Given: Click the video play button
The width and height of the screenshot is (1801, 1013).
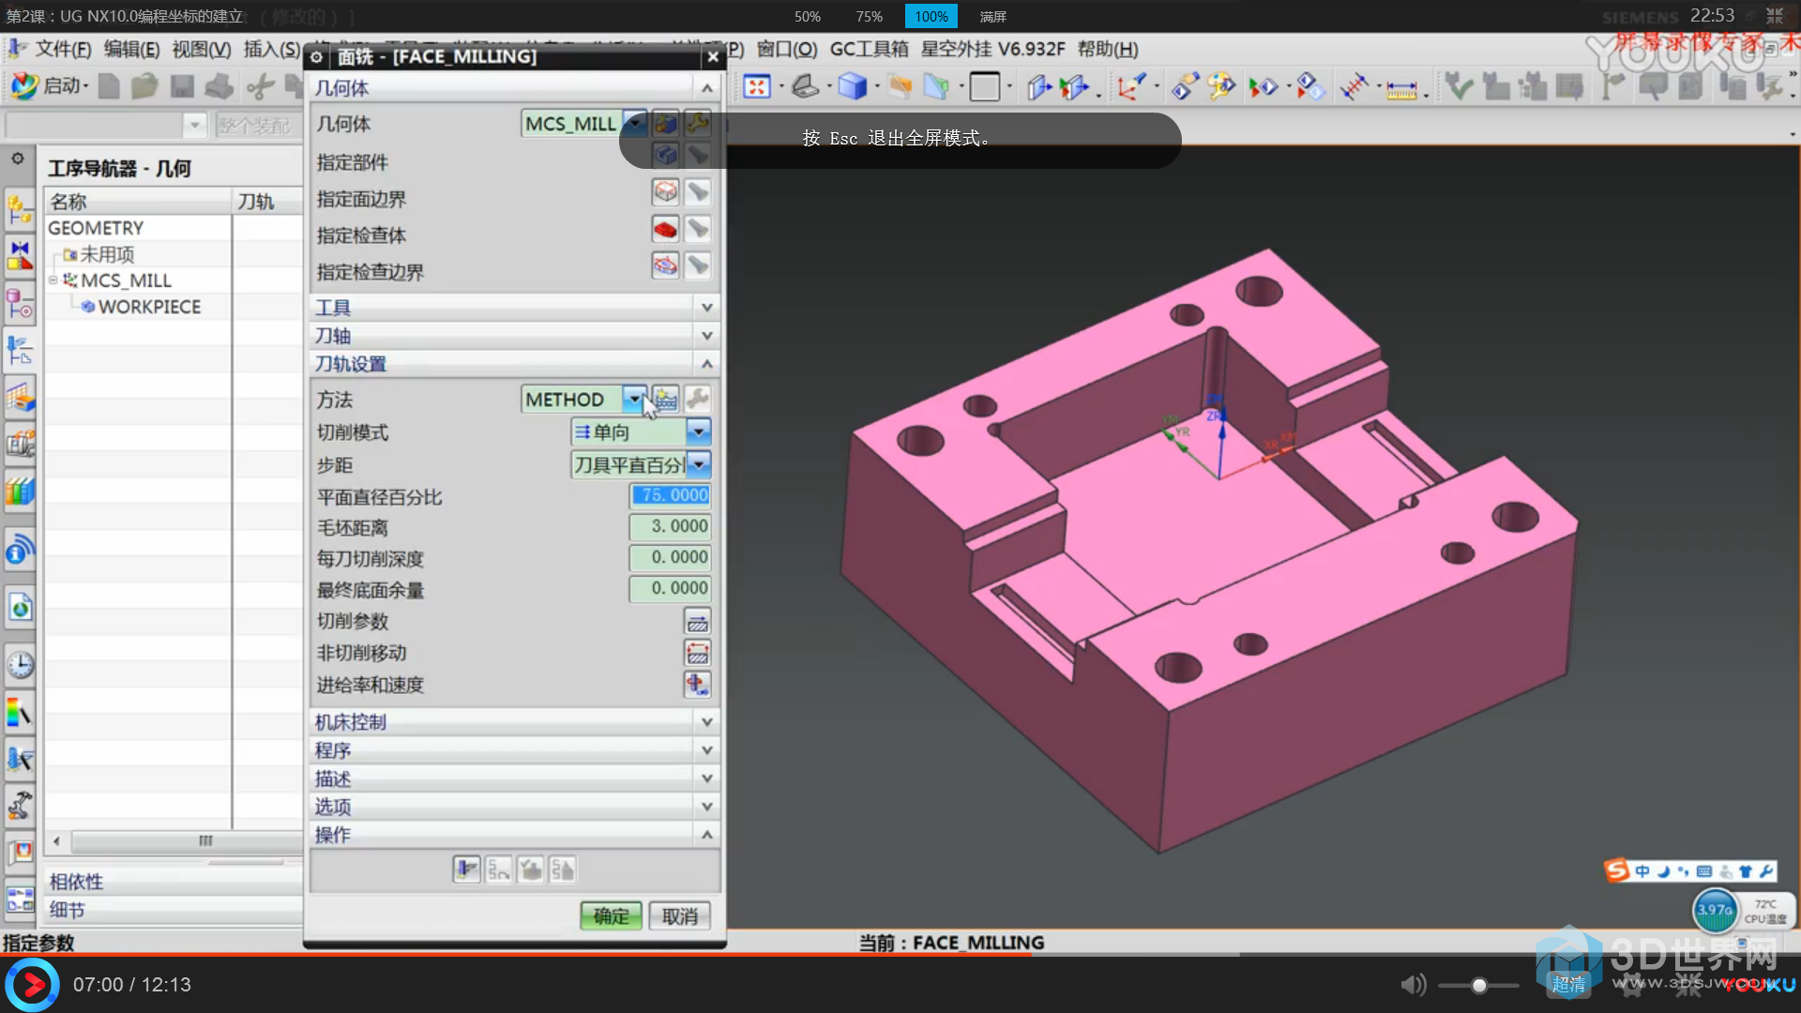Looking at the screenshot, I should 33,985.
